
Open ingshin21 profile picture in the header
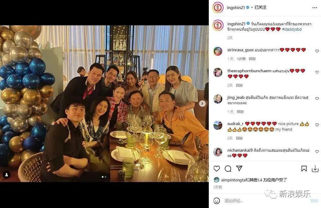[218, 8]
